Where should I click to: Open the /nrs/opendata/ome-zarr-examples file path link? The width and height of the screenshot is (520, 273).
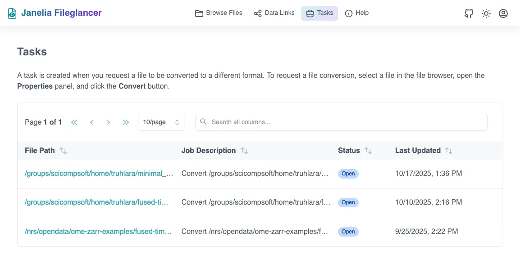tap(98, 231)
